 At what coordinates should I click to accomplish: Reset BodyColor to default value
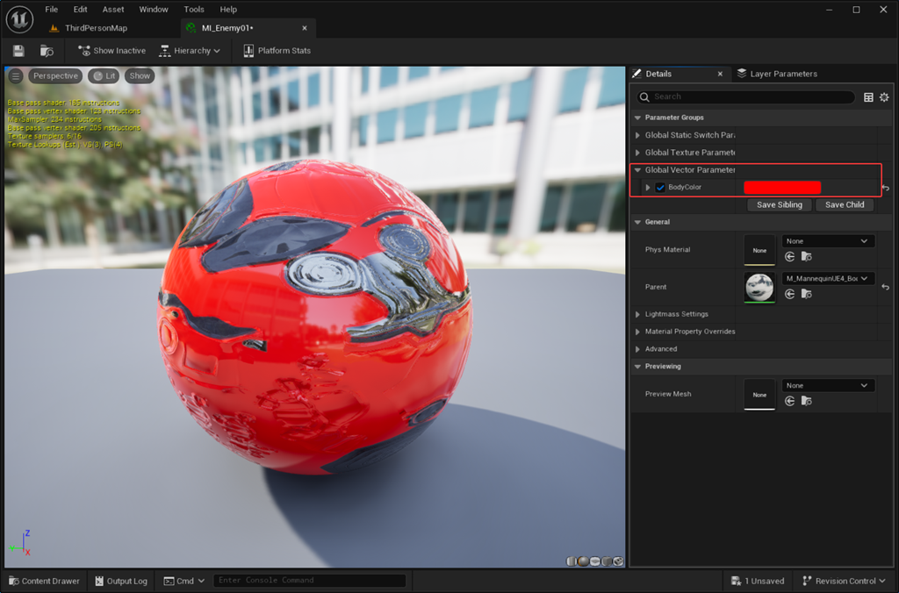886,188
